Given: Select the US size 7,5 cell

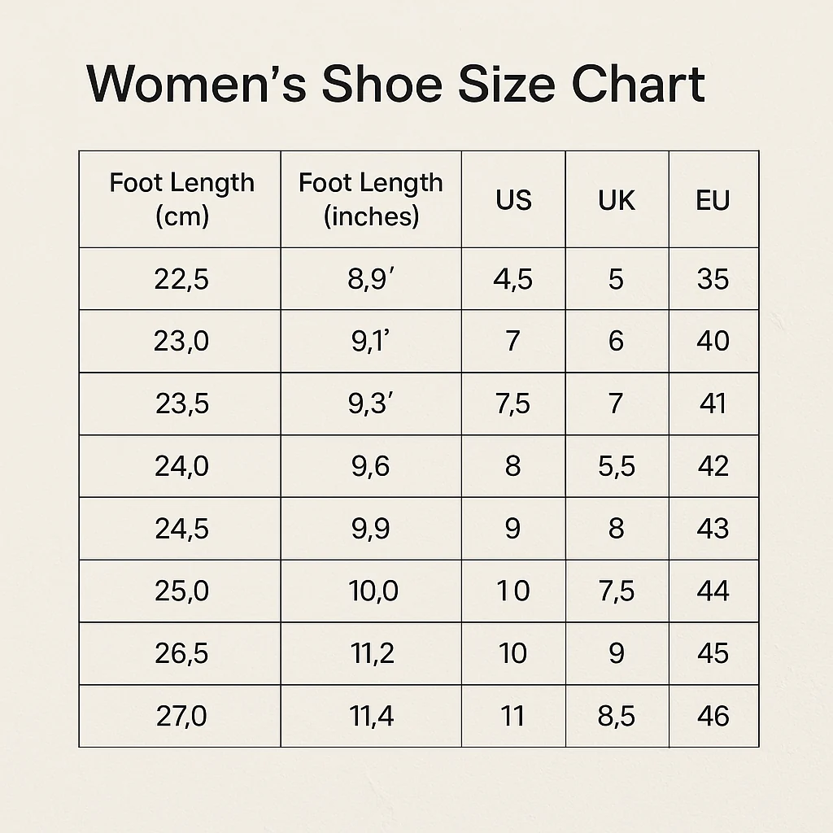Looking at the screenshot, I should (x=513, y=403).
